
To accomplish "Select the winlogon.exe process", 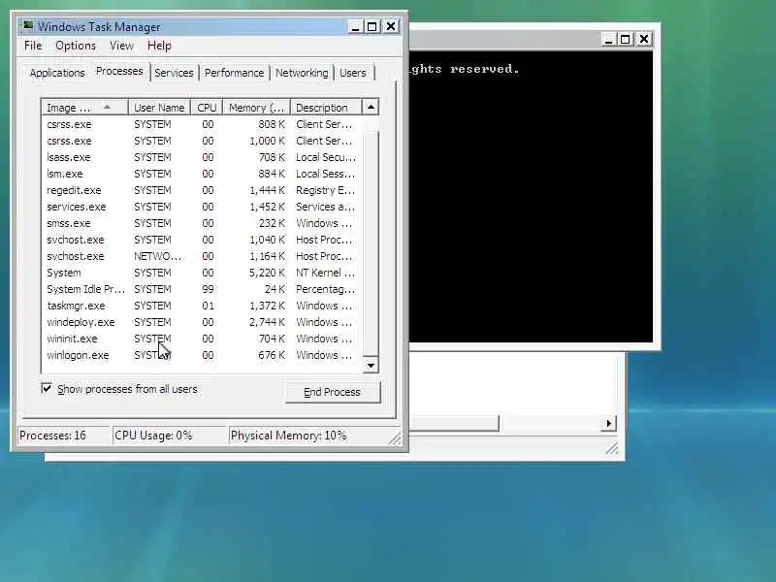I will click(202, 355).
